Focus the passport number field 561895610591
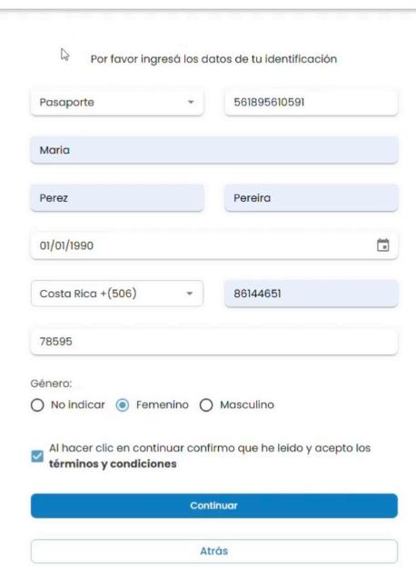 (x=311, y=102)
